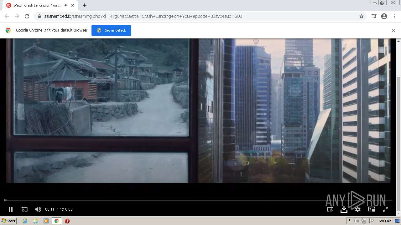
Task: Restore down the Chrome window
Action: (383, 3)
